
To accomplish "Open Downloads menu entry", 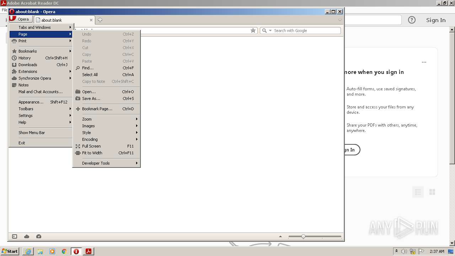I will point(41,65).
